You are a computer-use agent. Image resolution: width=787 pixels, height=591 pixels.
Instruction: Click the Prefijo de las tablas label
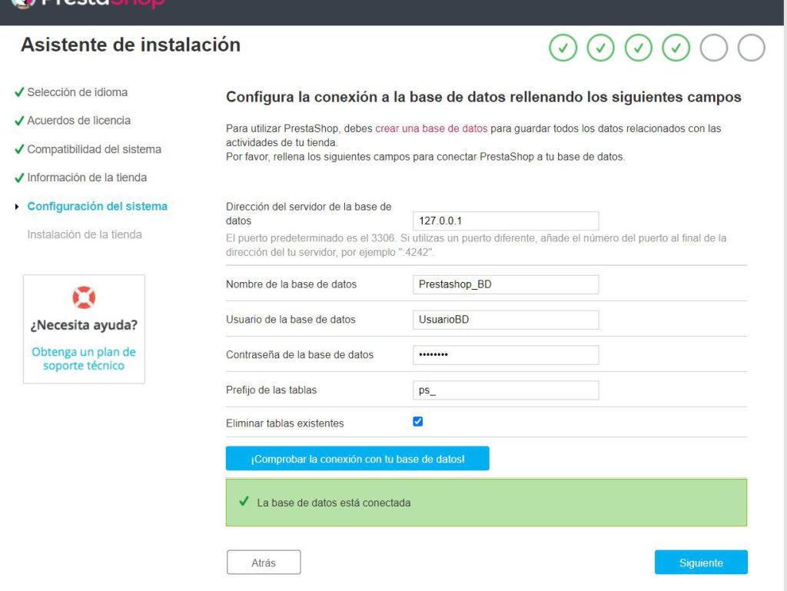pos(271,390)
